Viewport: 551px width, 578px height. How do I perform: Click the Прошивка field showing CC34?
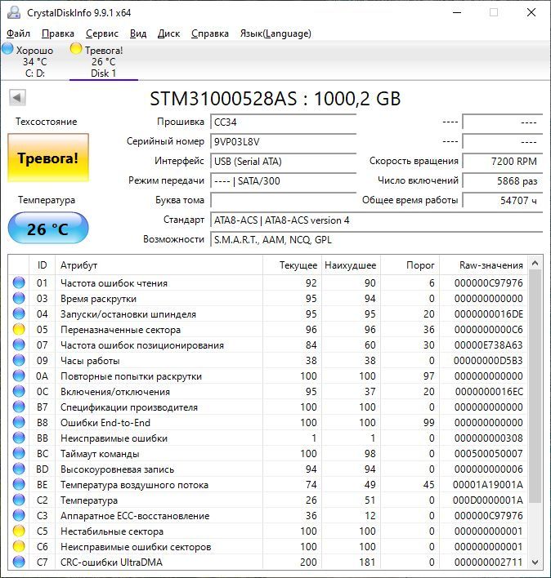pyautogui.click(x=284, y=122)
